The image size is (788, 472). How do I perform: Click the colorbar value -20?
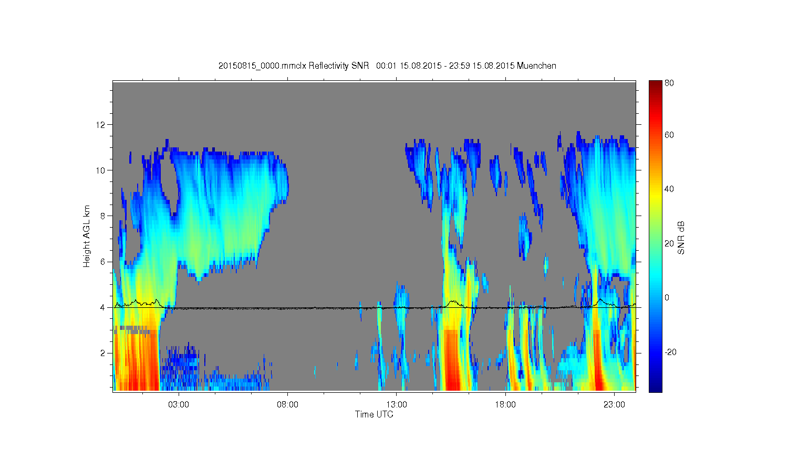point(671,352)
